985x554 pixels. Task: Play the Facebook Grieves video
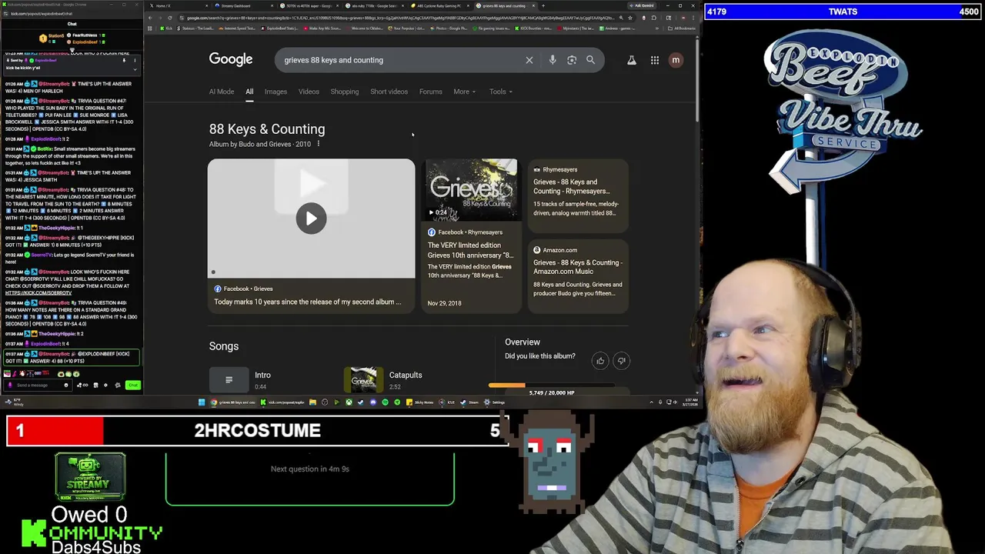tap(311, 219)
